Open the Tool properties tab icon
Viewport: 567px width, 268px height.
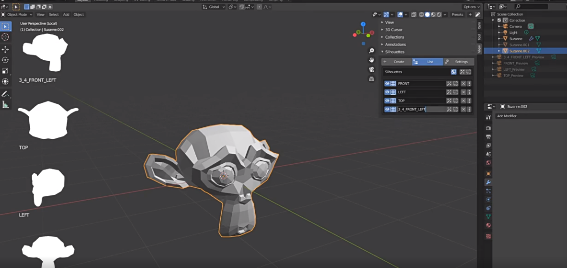[x=488, y=117]
